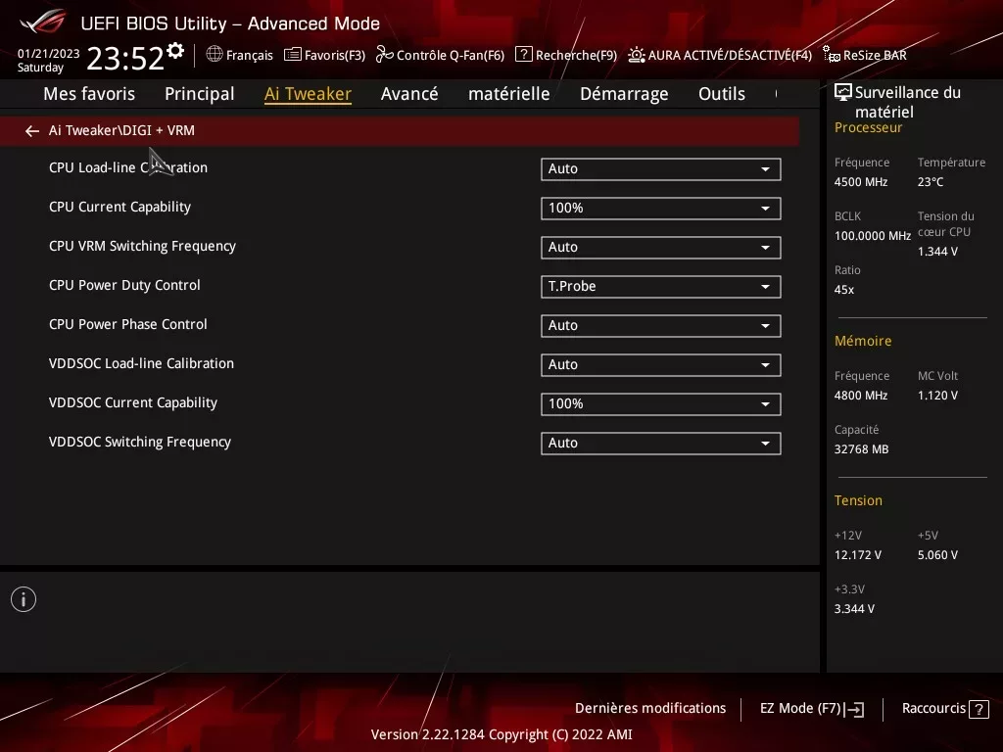Image resolution: width=1003 pixels, height=752 pixels.
Task: Switch to EZ Mode
Action: coord(810,708)
